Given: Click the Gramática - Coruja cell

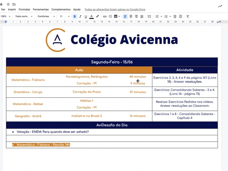Looking at the screenshot, I should pyautogui.click(x=28, y=92).
